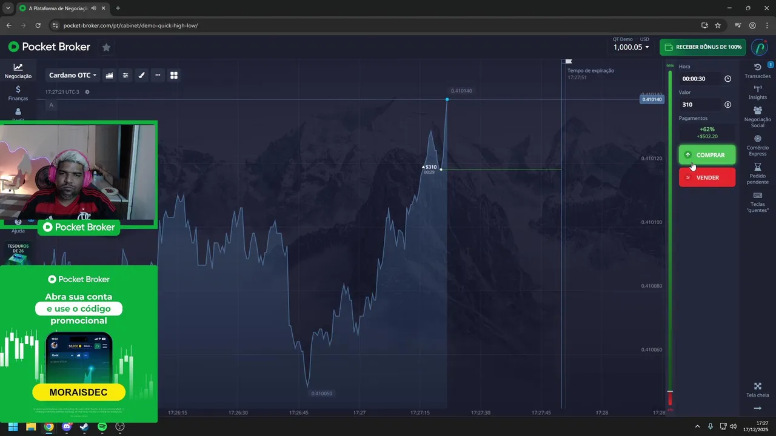The width and height of the screenshot is (776, 436).
Task: Open the multi-chart grid layout icon
Action: pos(174,75)
